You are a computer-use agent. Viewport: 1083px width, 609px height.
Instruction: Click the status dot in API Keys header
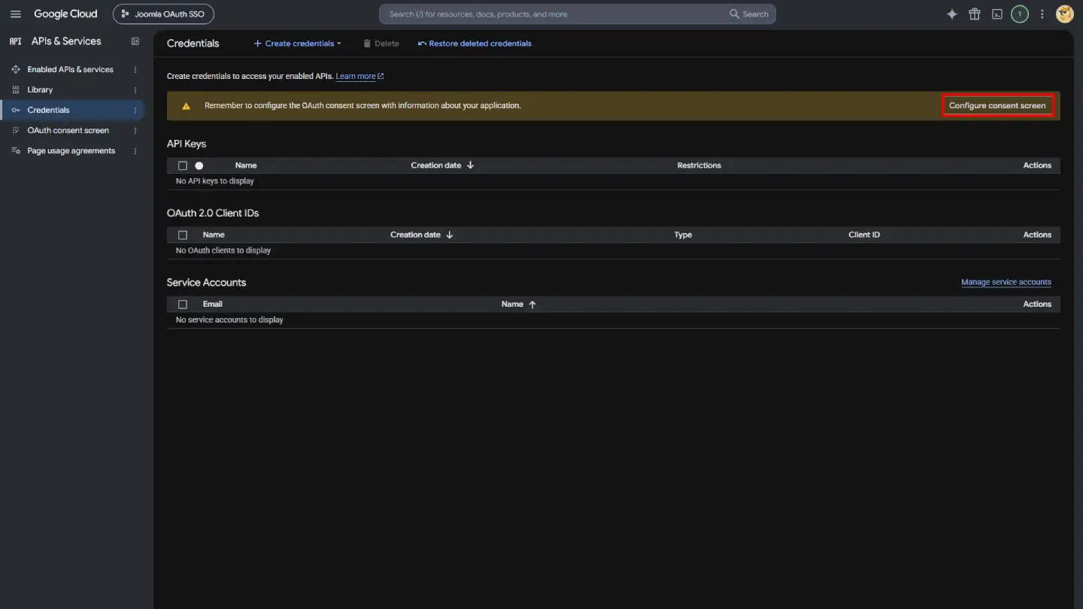(199, 165)
